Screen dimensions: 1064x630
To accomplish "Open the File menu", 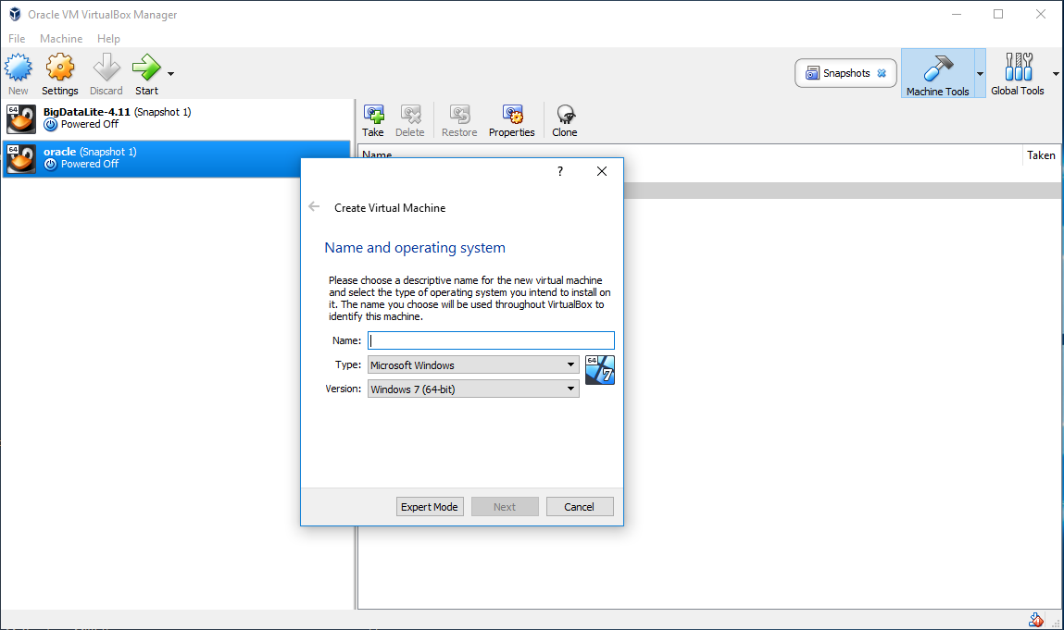I will 16,39.
